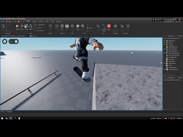Open the Part type dropdown arrow
Image resolution: width=183 pixels, height=137 pixels.
[62, 31]
